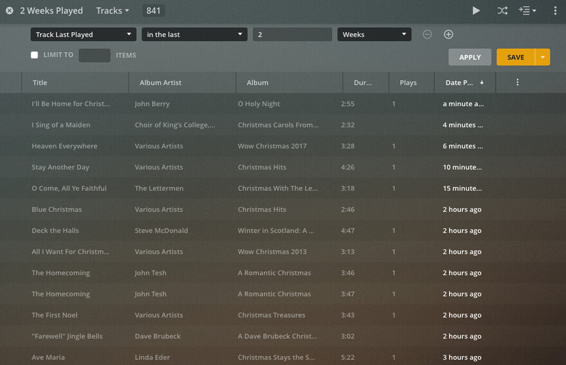Open album 'A Dave Brubeck Christ...'
The height and width of the screenshot is (365, 566).
(277, 336)
